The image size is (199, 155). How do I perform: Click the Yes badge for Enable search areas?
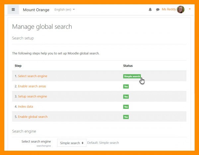click(126, 86)
